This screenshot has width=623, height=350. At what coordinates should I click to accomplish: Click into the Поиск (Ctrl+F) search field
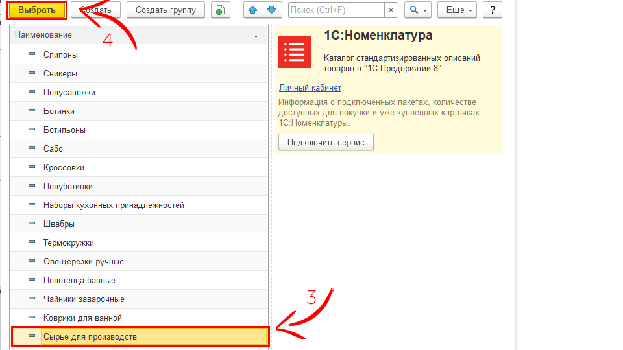(335, 10)
